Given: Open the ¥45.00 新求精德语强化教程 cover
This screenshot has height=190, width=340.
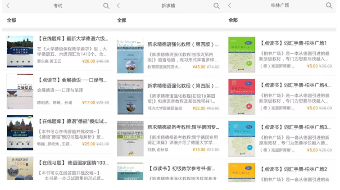Looking at the screenshot, I should coord(130,56).
